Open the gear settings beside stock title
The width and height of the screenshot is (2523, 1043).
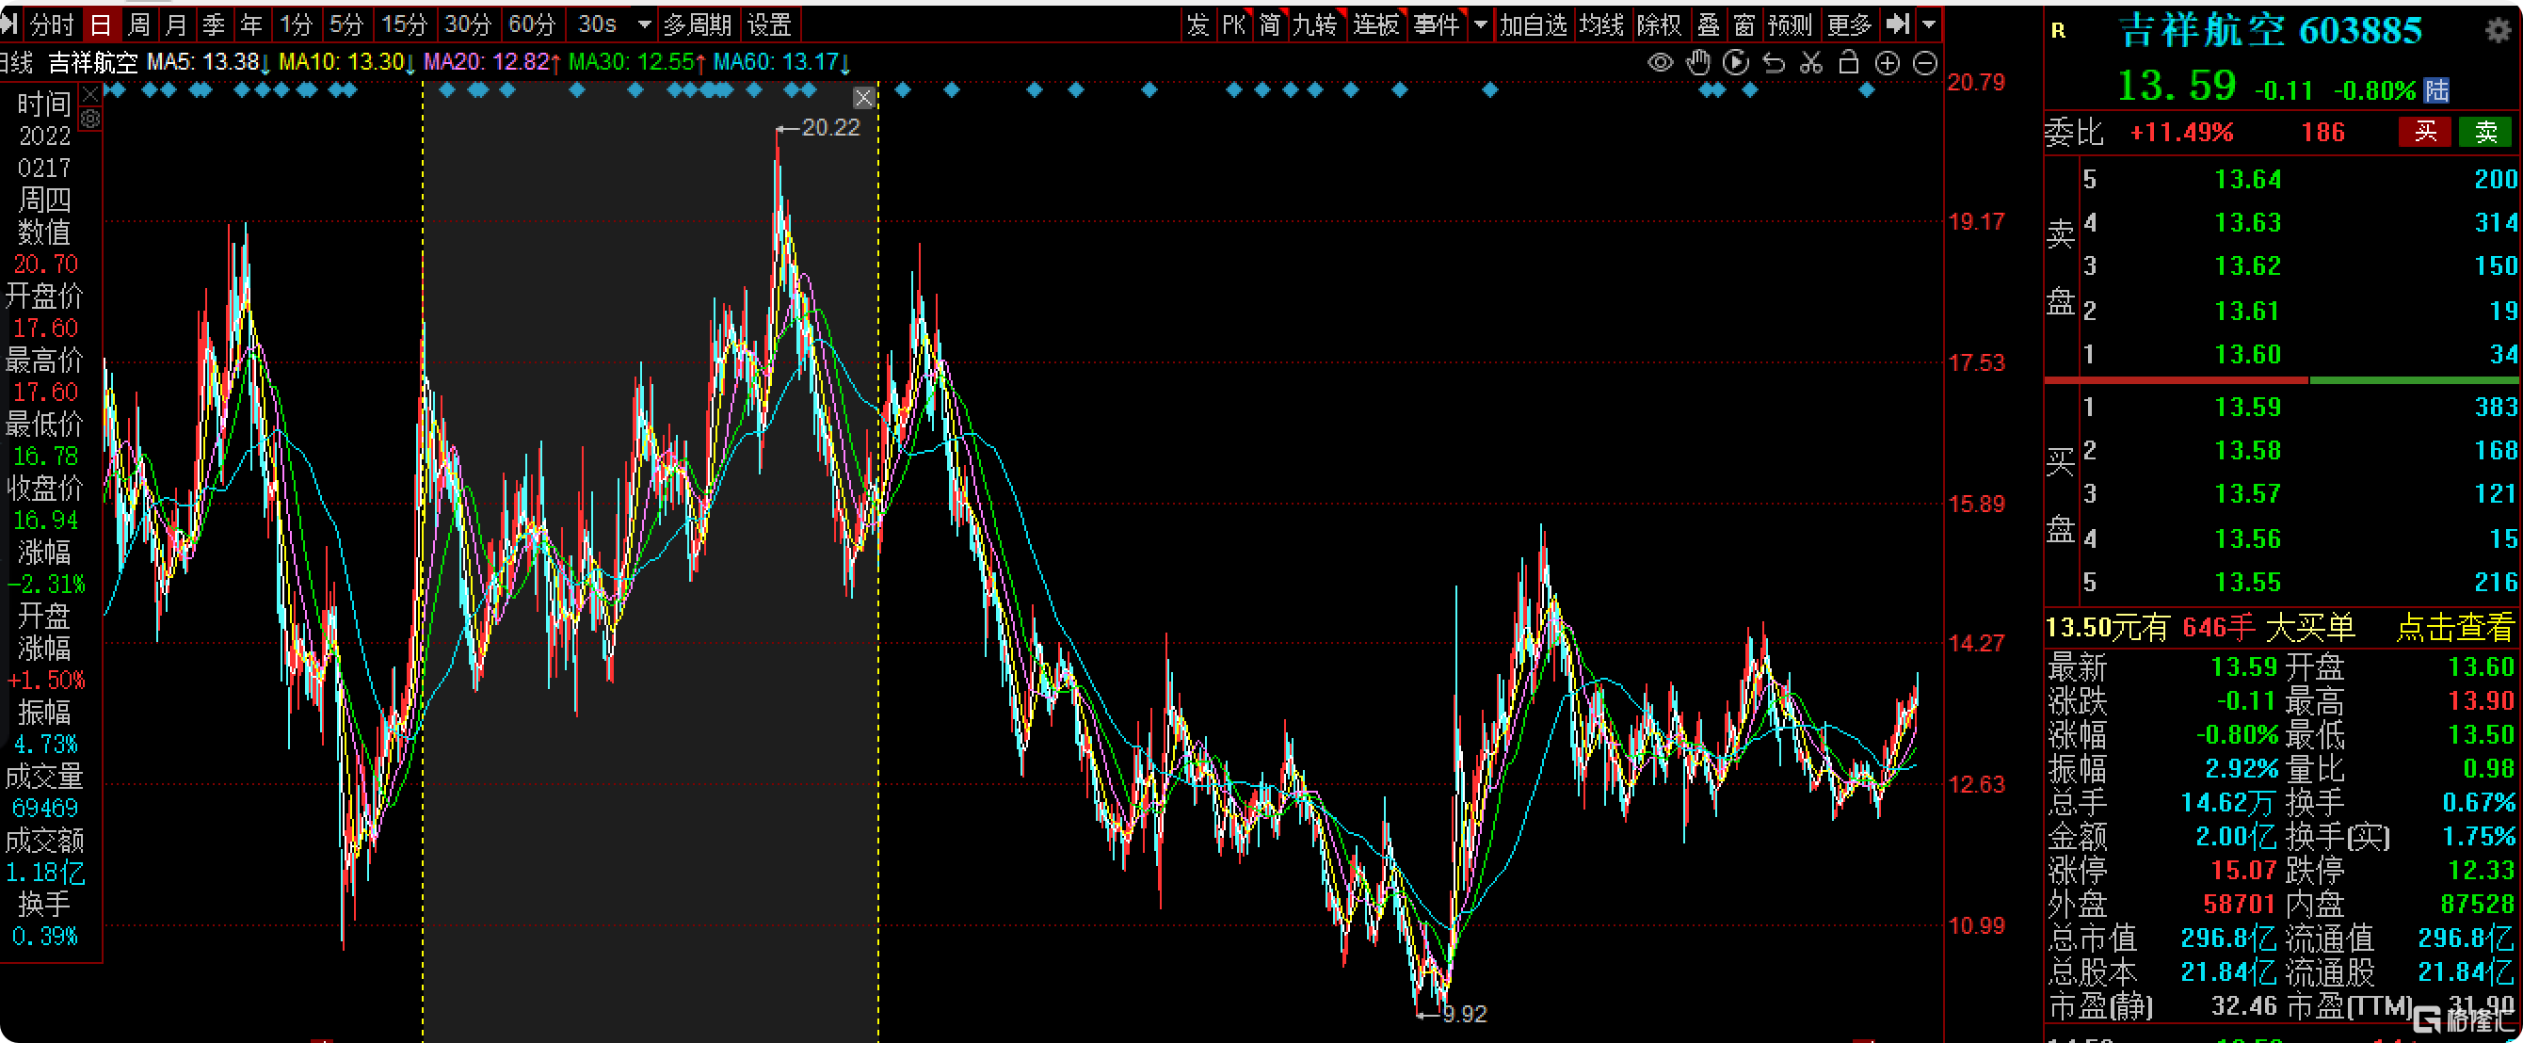[2498, 30]
